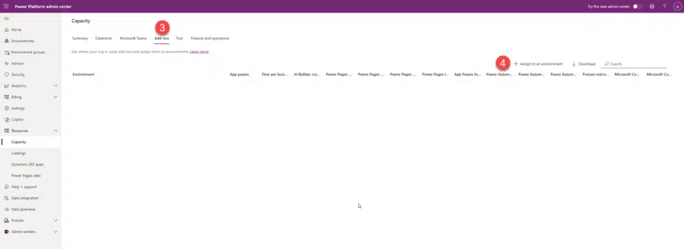Screen dimensions: 684x249
Task: Click the Admin centers icon
Action: pos(7,232)
